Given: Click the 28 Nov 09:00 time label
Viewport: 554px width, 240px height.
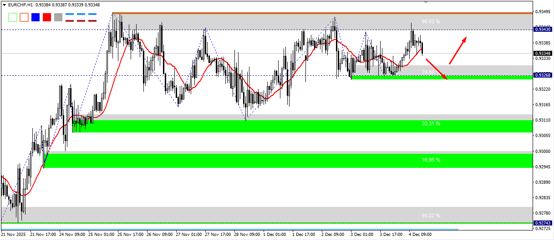Looking at the screenshot, I should pyautogui.click(x=247, y=235).
